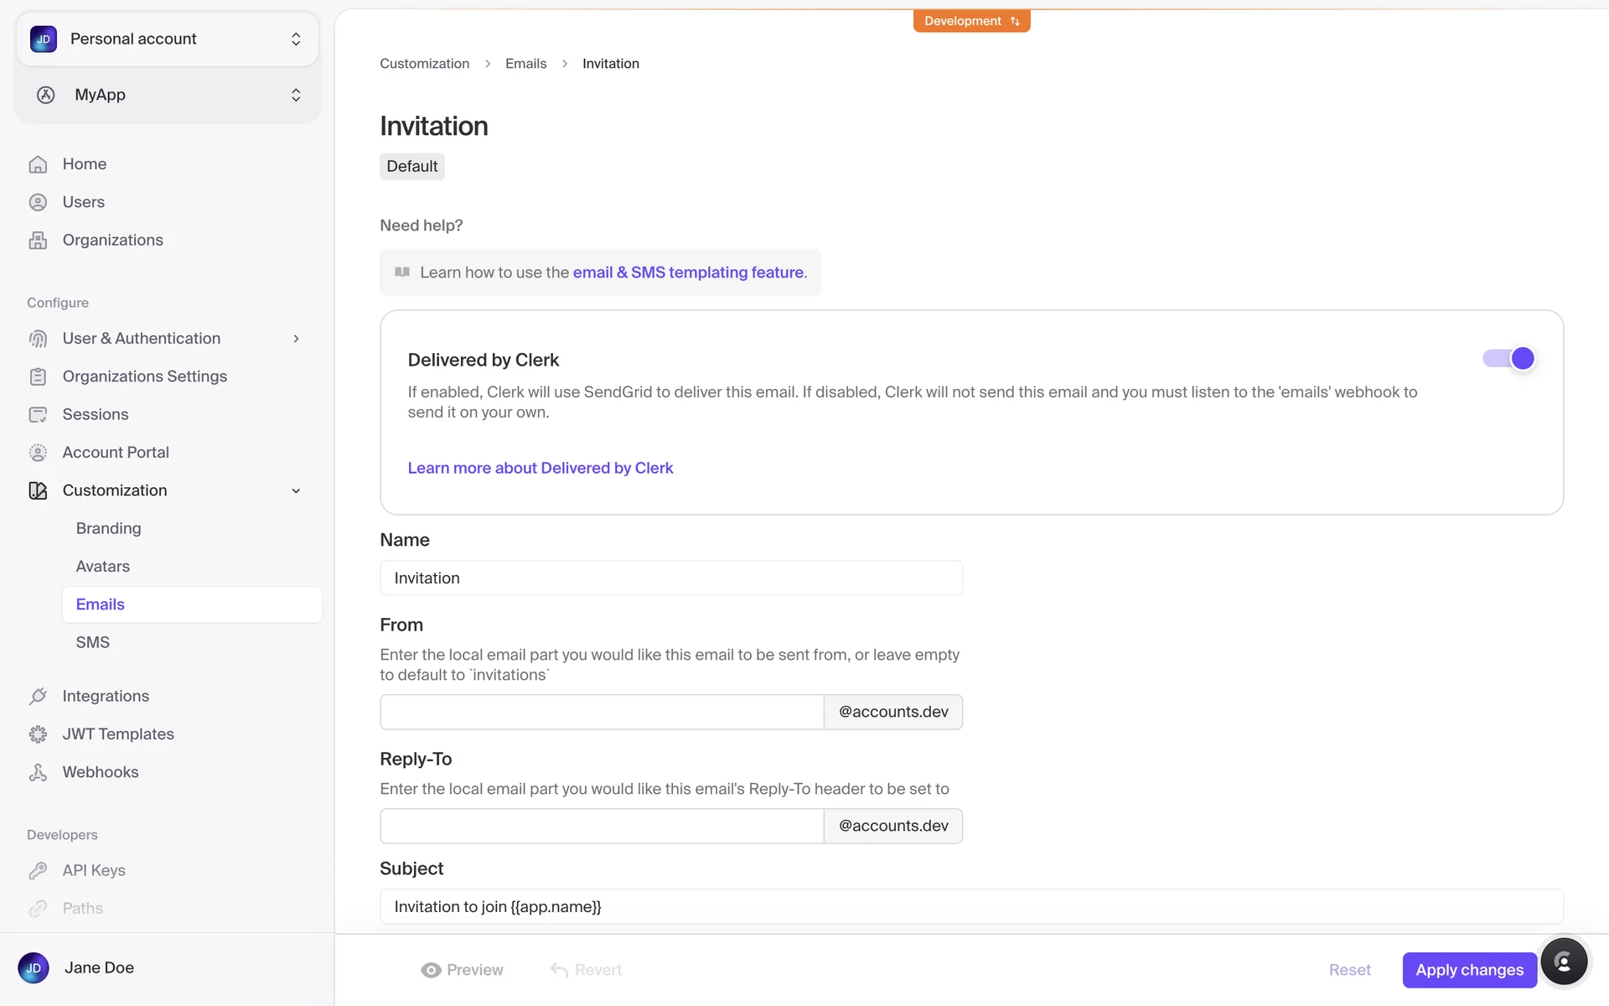
Task: Click the Organizations building icon
Action: coord(38,241)
